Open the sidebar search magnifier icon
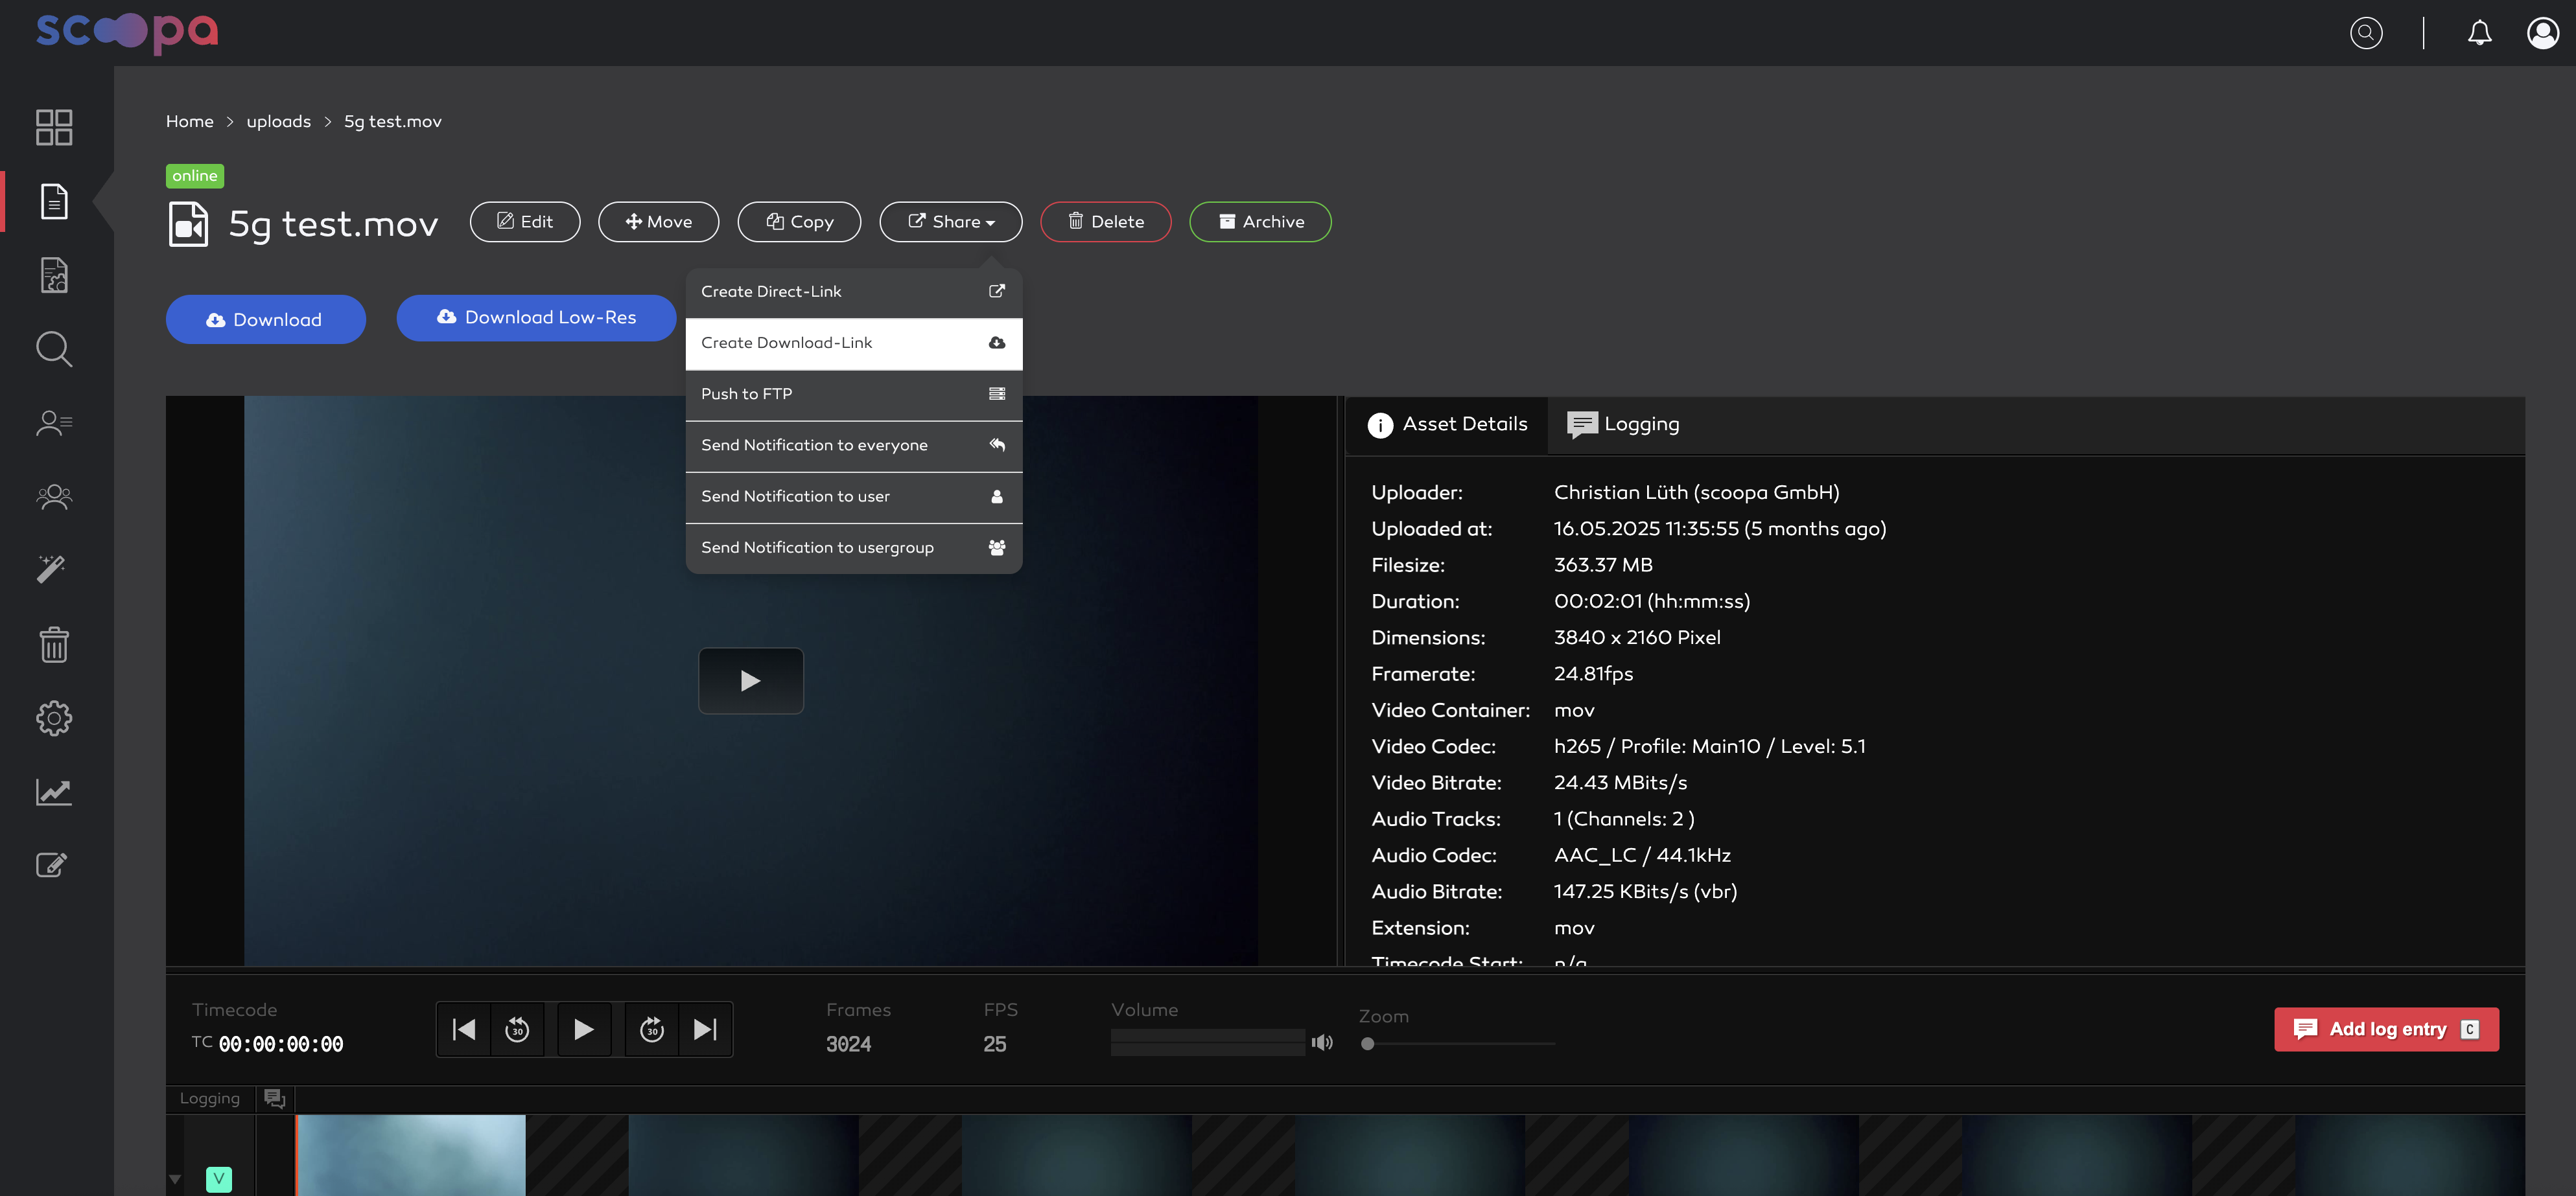 pos(54,349)
